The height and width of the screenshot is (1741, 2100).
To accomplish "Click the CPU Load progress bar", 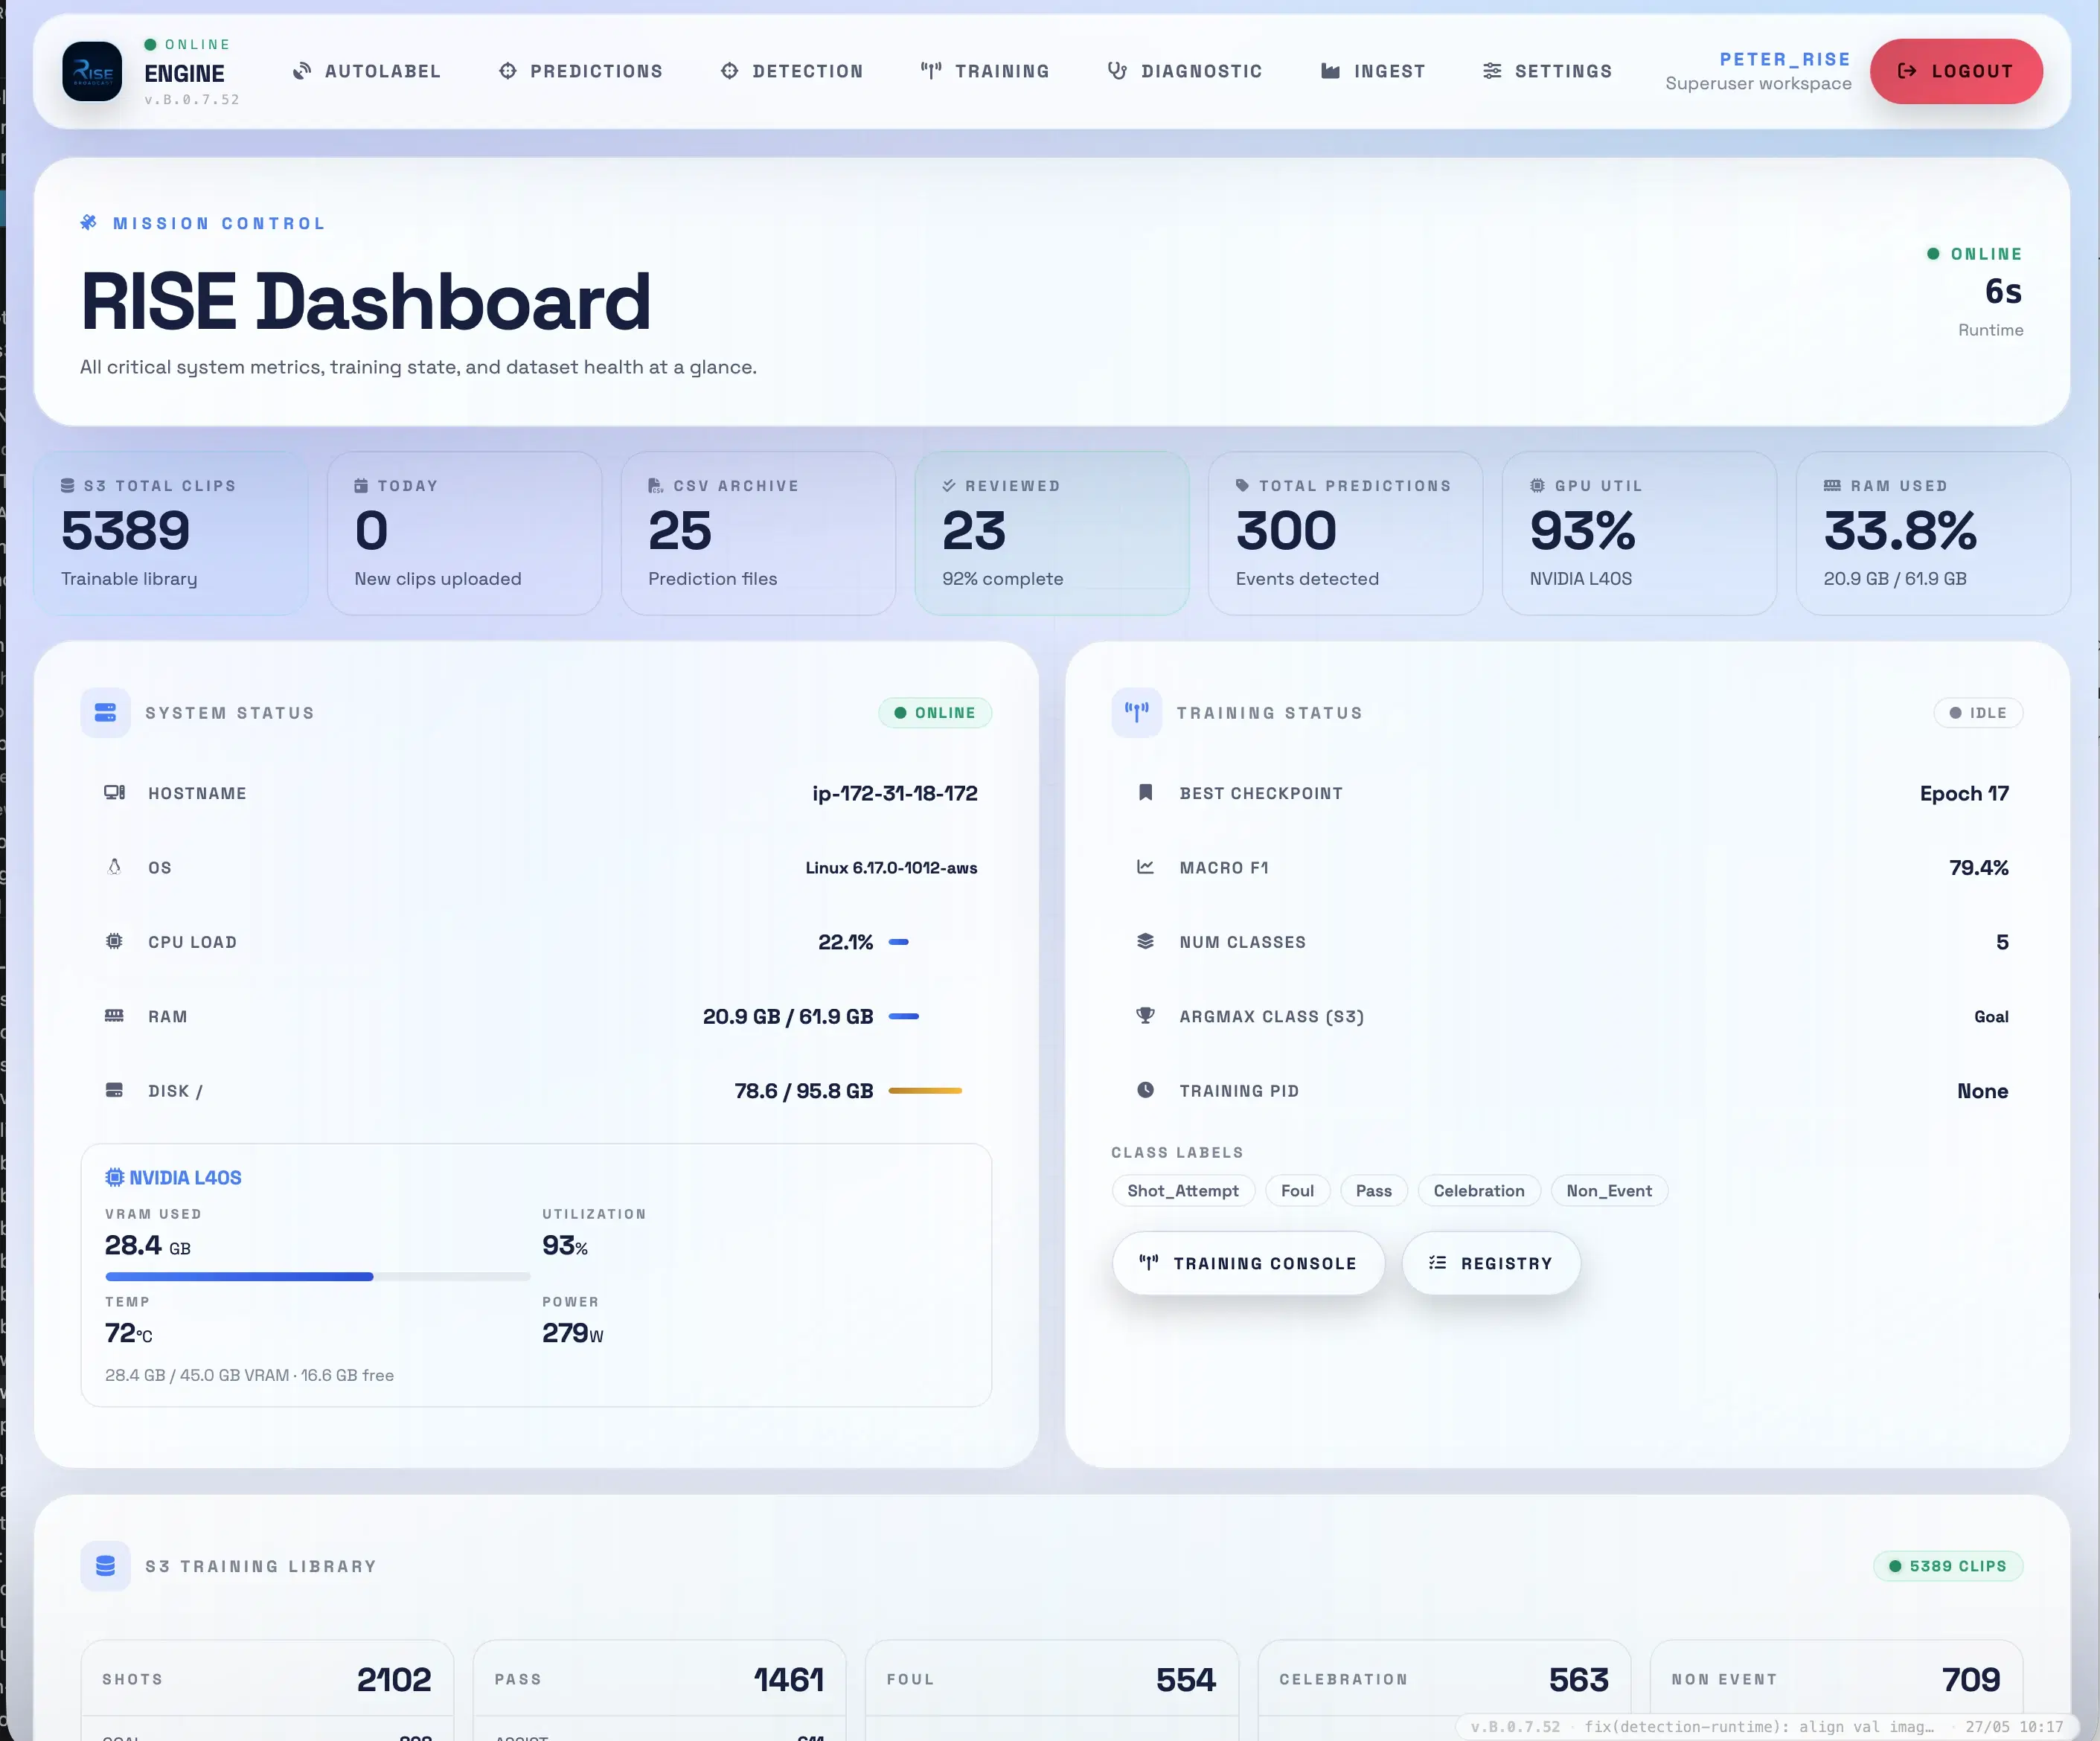I will coord(899,942).
